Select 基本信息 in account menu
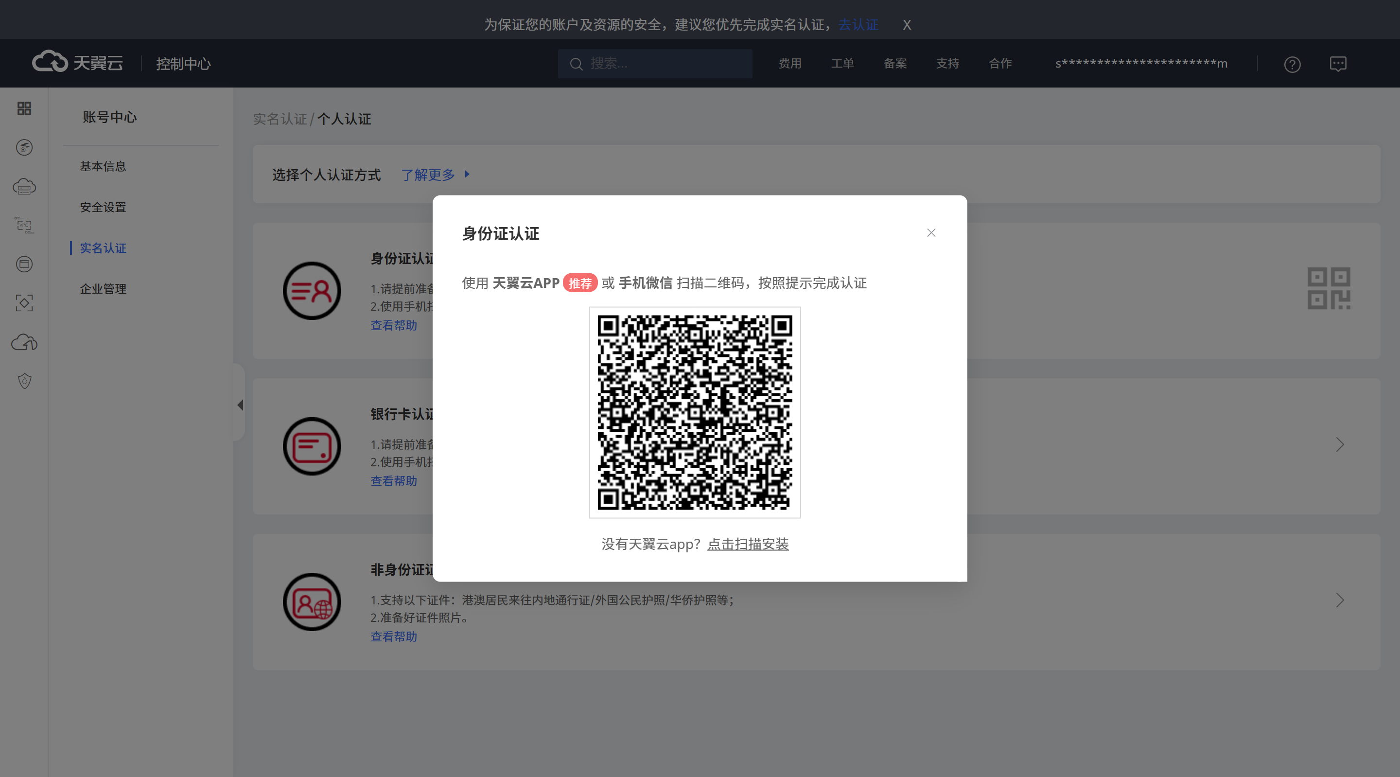 click(103, 166)
